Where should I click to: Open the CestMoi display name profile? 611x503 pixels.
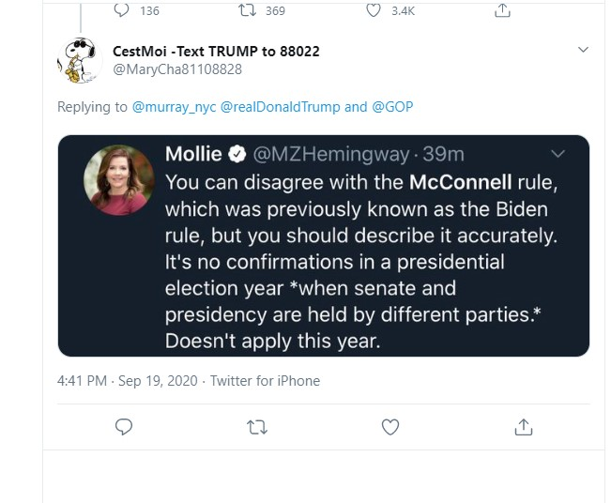point(215,51)
